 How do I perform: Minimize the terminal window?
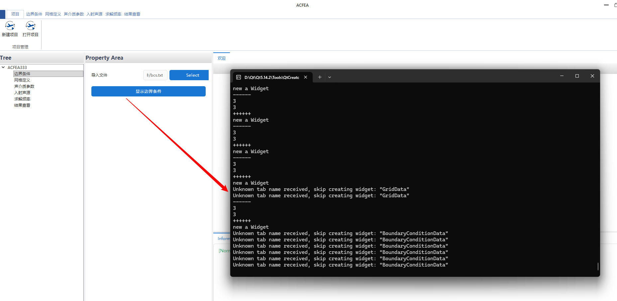pos(562,76)
